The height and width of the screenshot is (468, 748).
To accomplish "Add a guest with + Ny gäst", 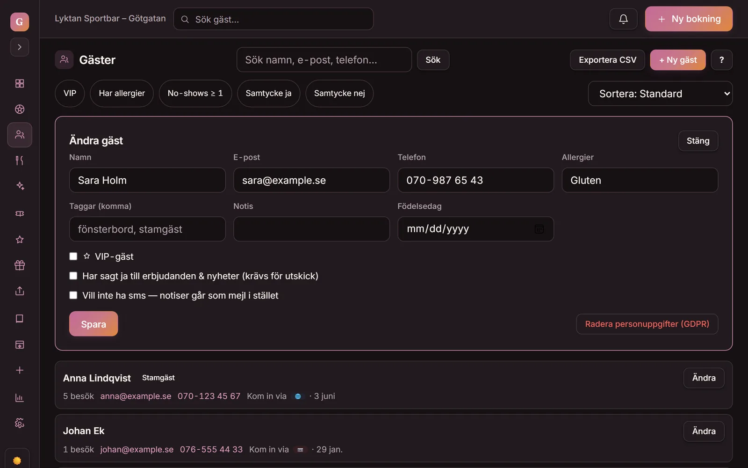I will pos(678,60).
